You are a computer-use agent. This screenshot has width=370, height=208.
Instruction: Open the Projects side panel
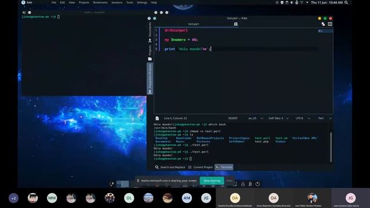point(150,53)
